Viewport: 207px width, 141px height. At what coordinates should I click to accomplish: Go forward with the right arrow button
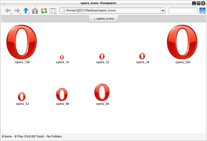click(x=17, y=10)
